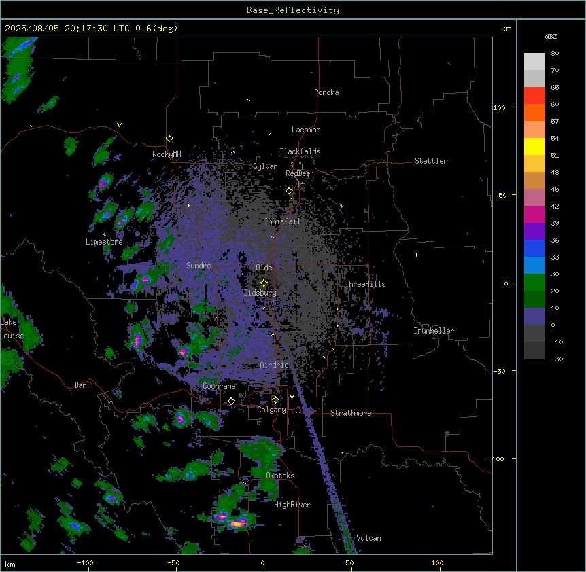Click the white plus marker north of Drumheller
Image resolution: width=586 pixels, height=572 pixels.
tap(416, 255)
